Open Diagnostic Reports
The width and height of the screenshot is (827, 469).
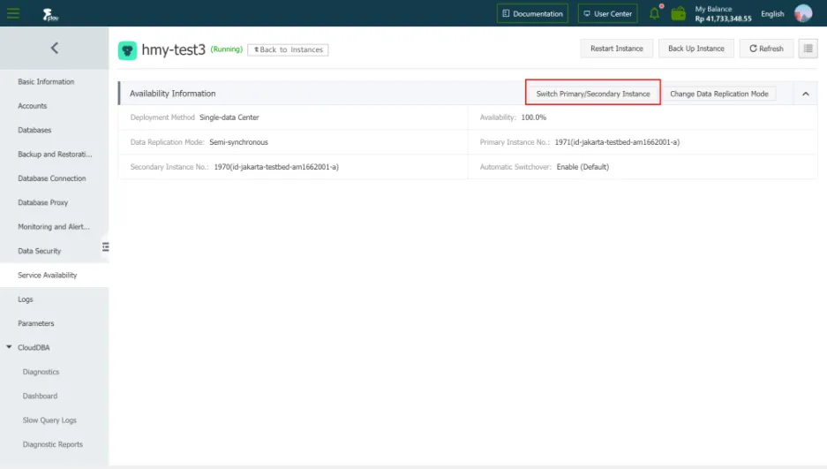[53, 444]
